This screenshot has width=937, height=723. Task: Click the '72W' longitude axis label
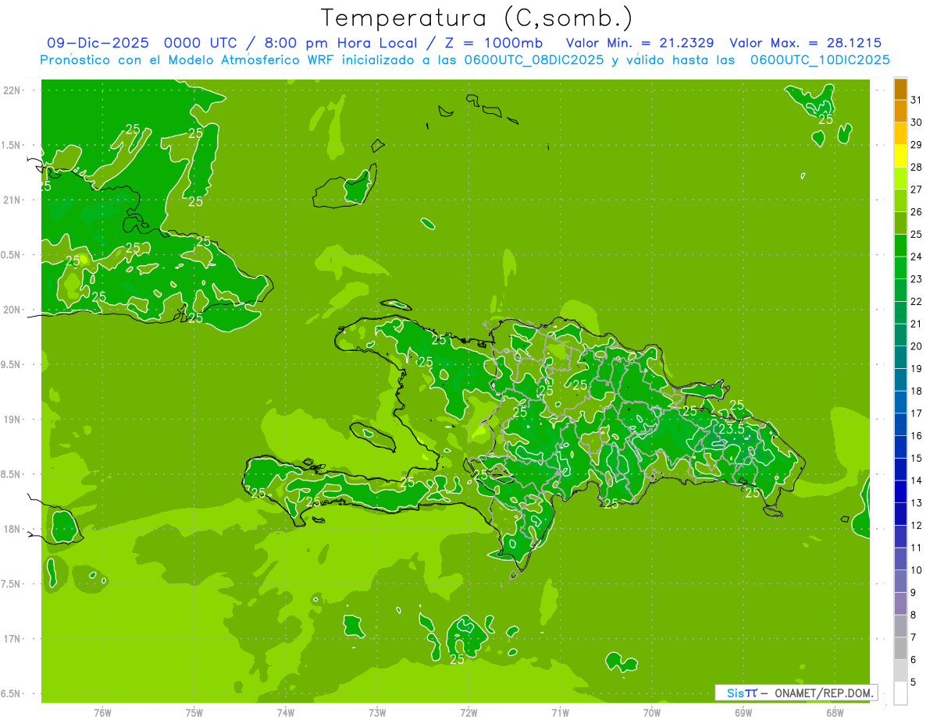tap(468, 712)
